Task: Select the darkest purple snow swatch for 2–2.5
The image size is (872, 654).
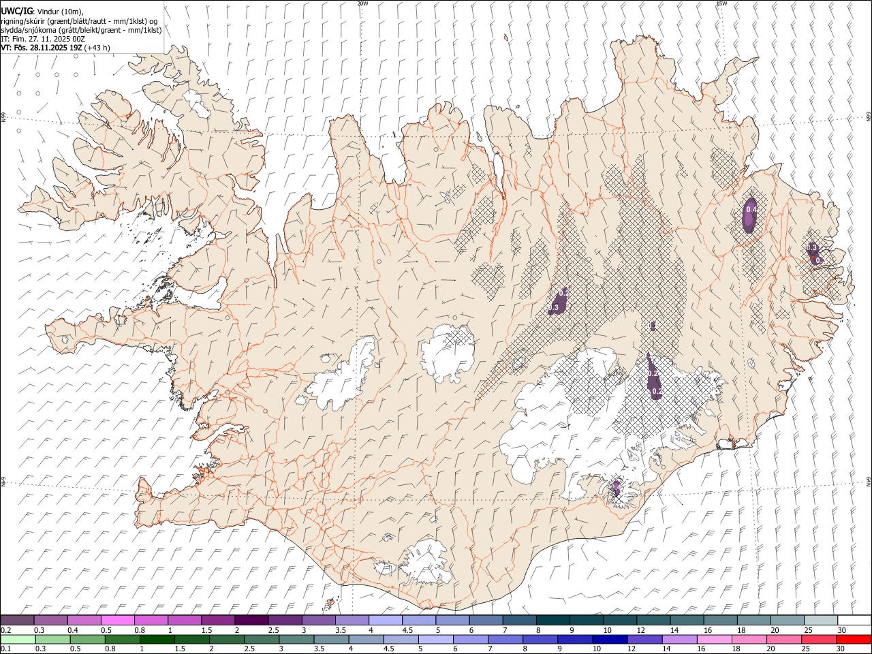Action: pos(251,621)
